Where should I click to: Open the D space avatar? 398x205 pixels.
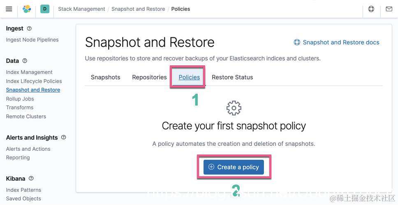(45, 9)
